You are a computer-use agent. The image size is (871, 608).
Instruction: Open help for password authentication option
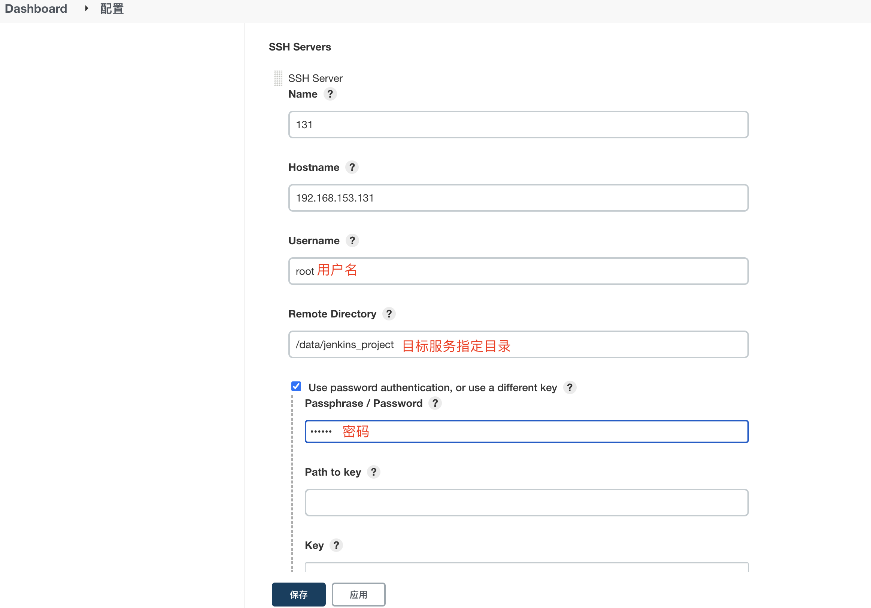point(570,387)
